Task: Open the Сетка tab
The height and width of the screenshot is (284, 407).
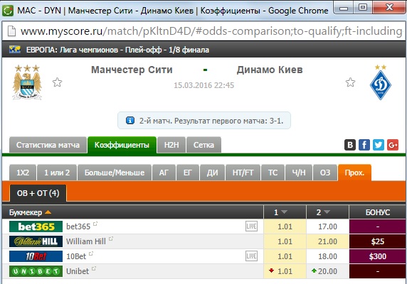Action: (x=203, y=145)
